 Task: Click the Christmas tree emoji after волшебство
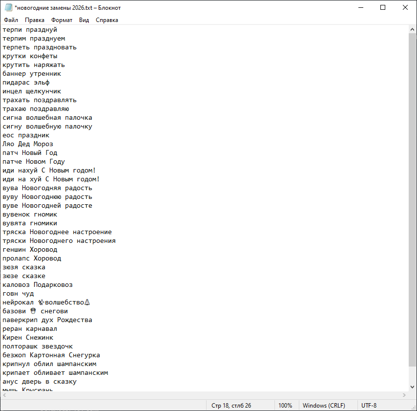[87, 302]
